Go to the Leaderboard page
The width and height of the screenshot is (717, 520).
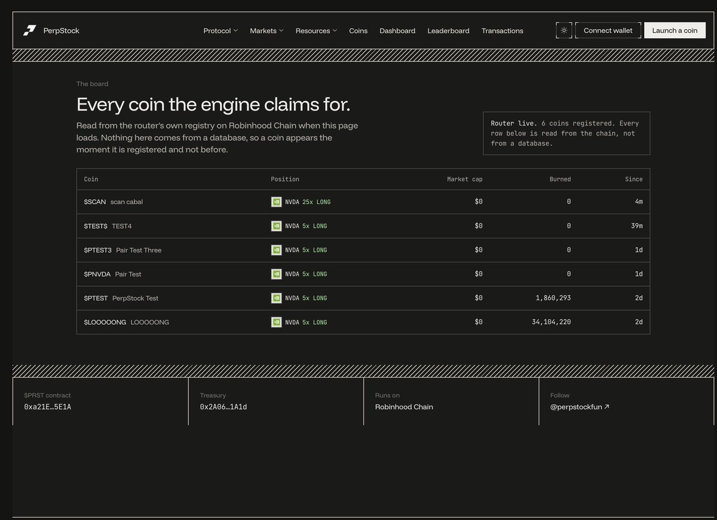click(448, 30)
